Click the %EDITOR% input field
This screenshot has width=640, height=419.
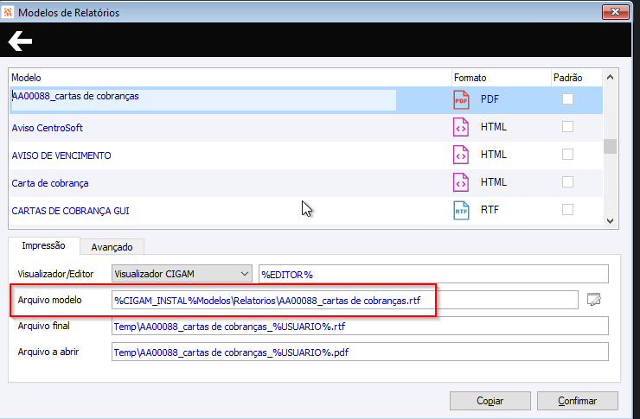click(433, 274)
